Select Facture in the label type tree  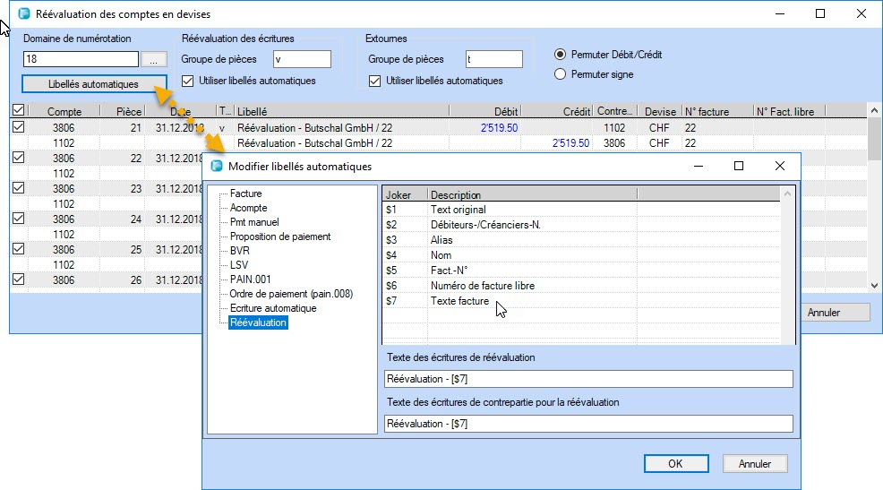[x=245, y=193]
